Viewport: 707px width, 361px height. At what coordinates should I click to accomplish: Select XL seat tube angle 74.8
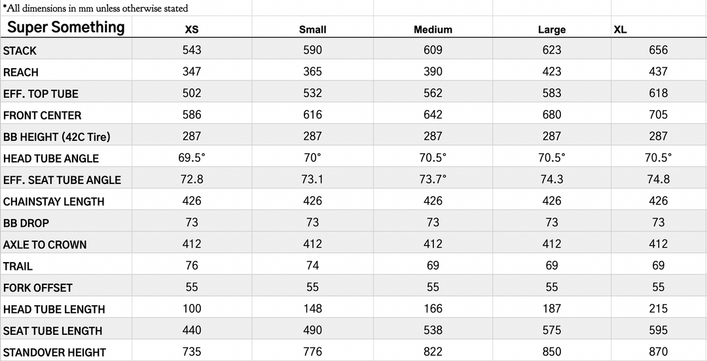[659, 179]
